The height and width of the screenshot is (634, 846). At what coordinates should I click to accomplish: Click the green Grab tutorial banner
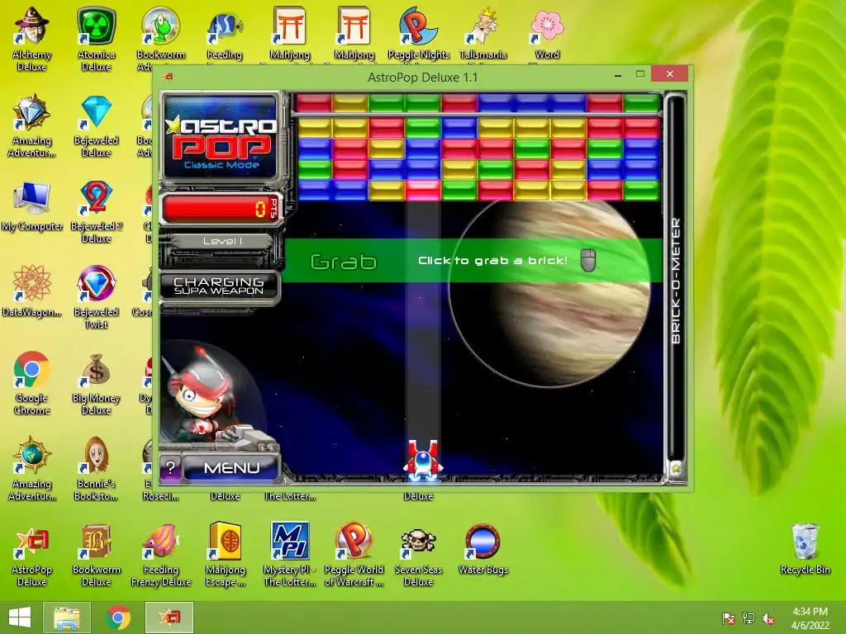(x=473, y=260)
